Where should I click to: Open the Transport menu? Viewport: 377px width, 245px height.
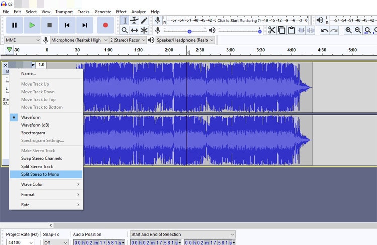(64, 12)
